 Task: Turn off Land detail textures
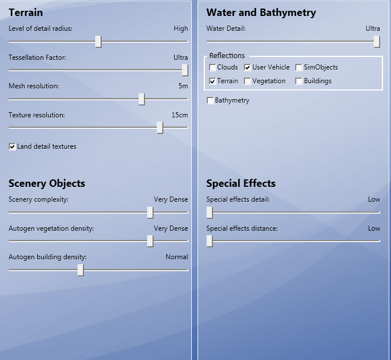13,147
